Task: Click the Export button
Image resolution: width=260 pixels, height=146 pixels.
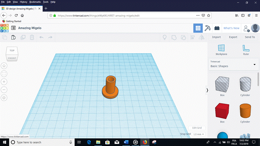Action: pos(233,37)
